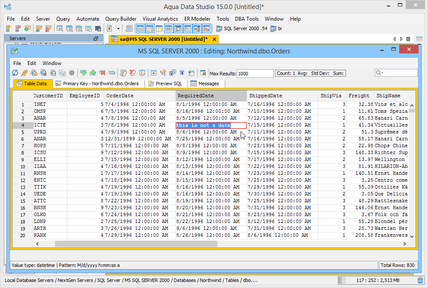Restore the Servers panel with its window icon
Viewport: 428px width, 288px height.
click(x=95, y=39)
